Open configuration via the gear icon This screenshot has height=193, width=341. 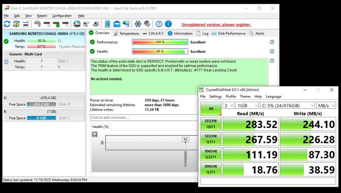click(138, 24)
